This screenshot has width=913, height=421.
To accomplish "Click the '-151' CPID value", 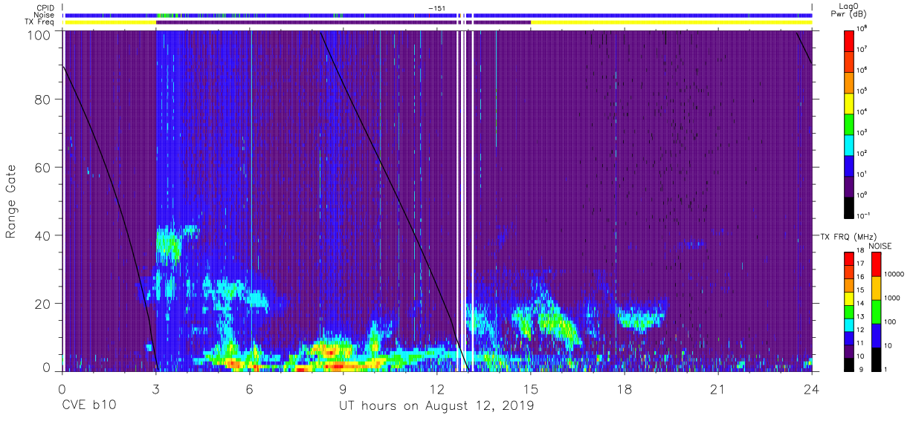I will coord(436,7).
